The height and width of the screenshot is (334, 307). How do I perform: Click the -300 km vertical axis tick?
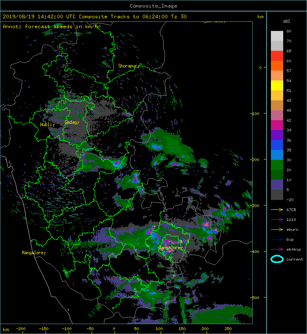pos(255,205)
